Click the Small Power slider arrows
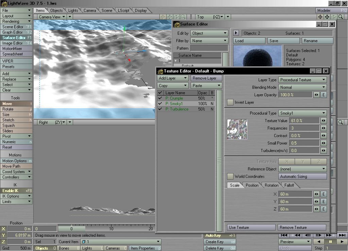This screenshot has height=251, width=348. [x=324, y=143]
